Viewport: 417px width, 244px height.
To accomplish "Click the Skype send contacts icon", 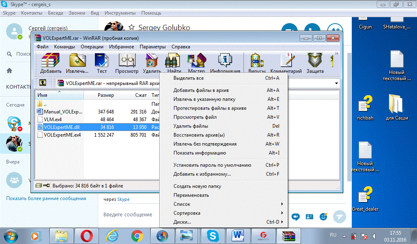I will tap(309, 217).
